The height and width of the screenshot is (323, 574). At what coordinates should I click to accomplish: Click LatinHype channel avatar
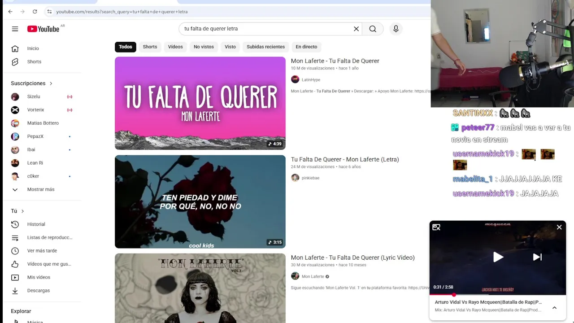coord(295,79)
